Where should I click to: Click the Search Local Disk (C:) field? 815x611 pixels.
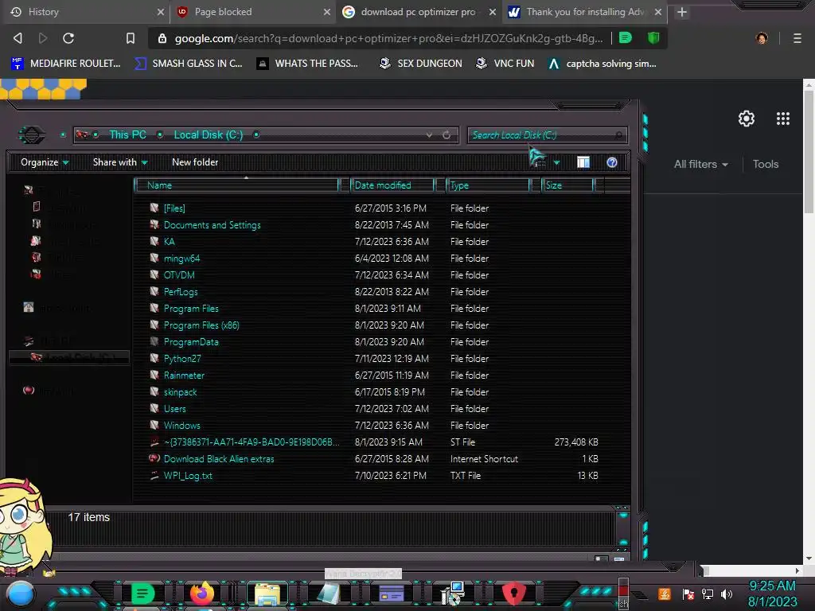(547, 135)
